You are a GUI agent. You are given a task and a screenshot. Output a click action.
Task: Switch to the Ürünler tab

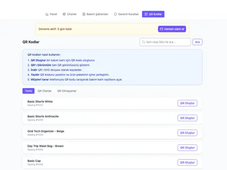[x=70, y=14]
